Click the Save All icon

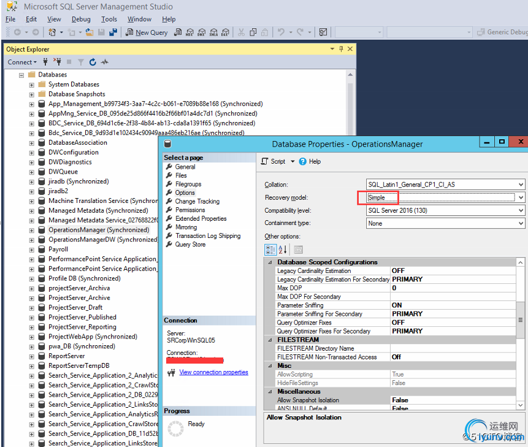[113, 32]
